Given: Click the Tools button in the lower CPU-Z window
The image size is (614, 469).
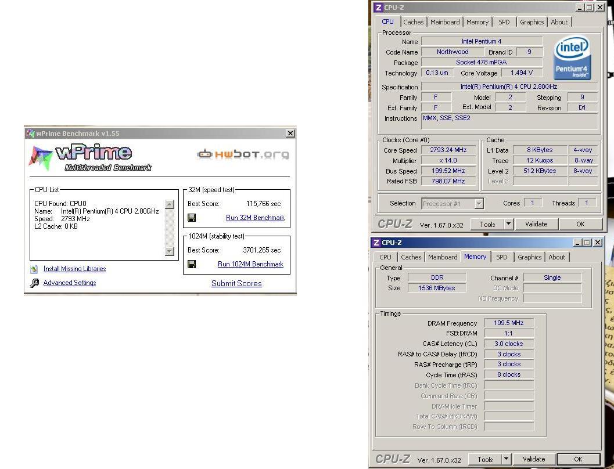Looking at the screenshot, I should (x=485, y=459).
